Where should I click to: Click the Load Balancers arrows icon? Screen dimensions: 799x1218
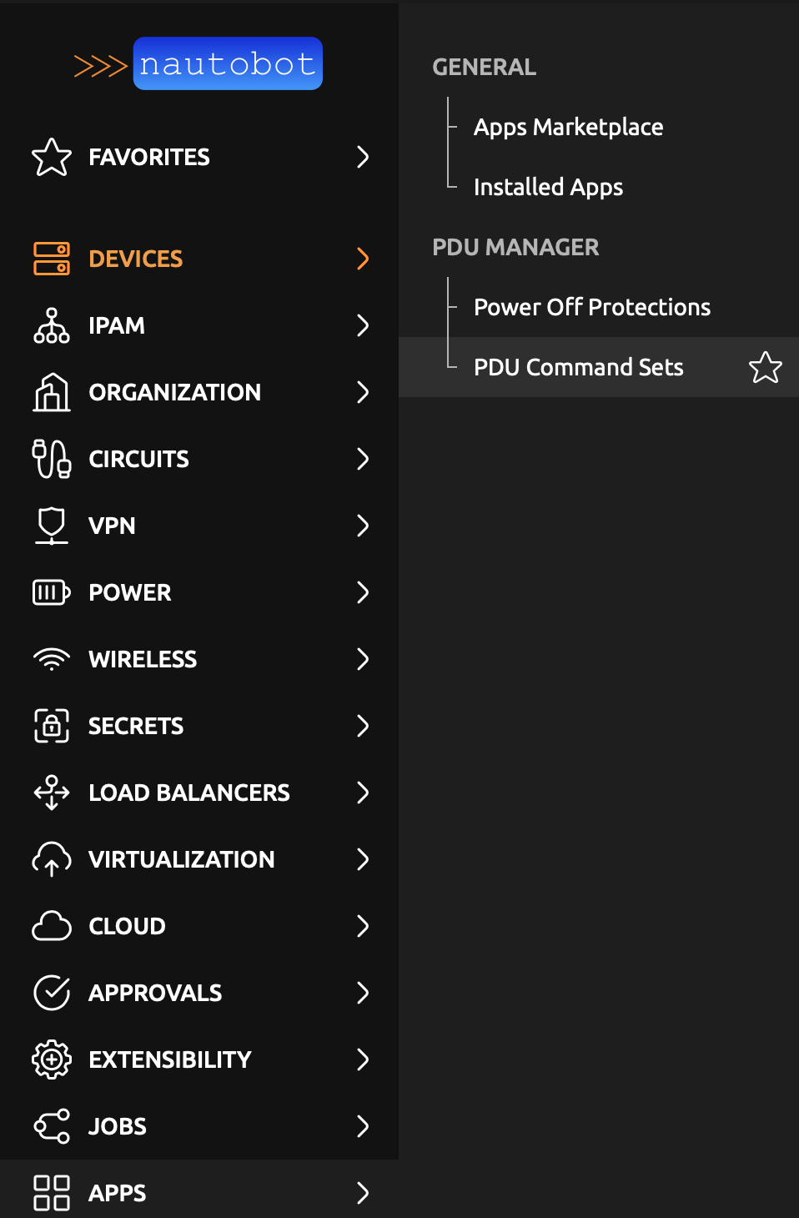[x=52, y=793]
